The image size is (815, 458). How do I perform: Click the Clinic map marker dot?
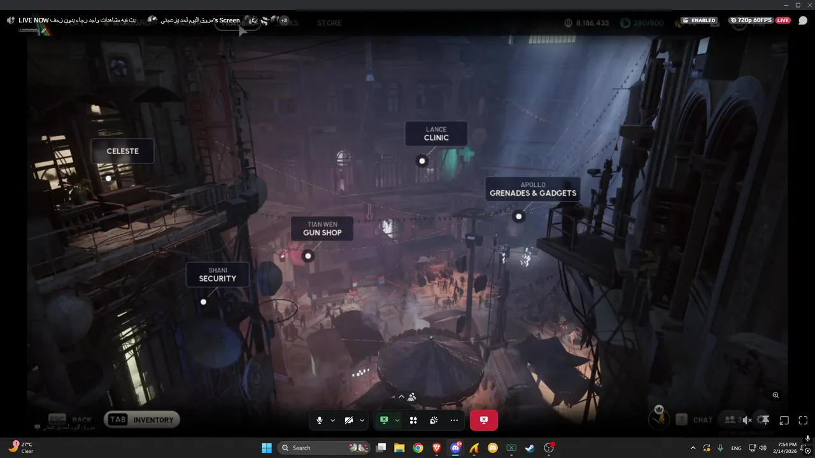pyautogui.click(x=422, y=161)
